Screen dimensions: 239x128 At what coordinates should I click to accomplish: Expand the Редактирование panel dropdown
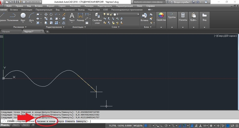[x=55, y=27]
